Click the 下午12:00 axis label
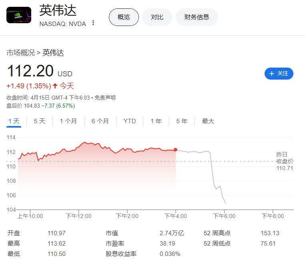Viewport: 305px width, 264px height. point(78,216)
